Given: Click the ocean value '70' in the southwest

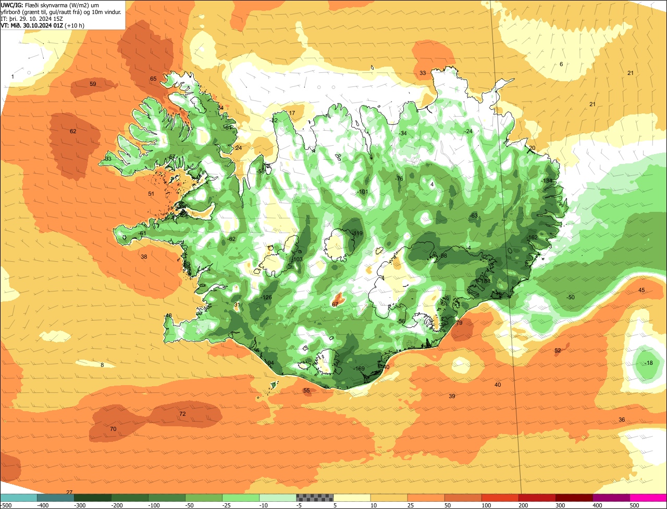Looking at the screenshot, I should 113,429.
